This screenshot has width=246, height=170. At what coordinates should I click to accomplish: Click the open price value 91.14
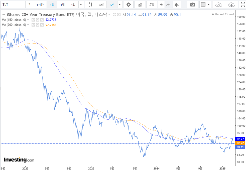(131, 15)
